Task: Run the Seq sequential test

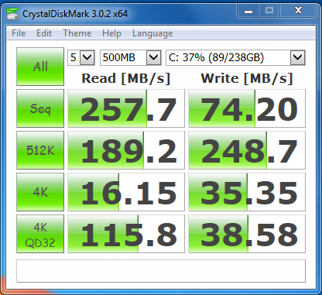Action: pyautogui.click(x=40, y=108)
